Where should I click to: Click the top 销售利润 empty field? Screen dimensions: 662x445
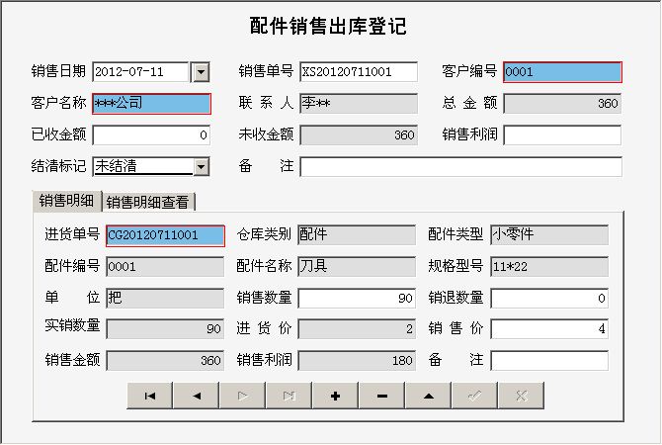click(562, 135)
